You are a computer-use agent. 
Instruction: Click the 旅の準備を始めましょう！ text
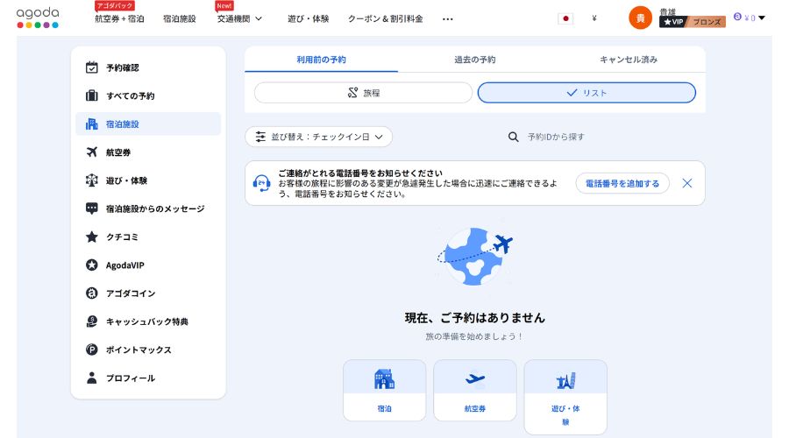[474, 336]
